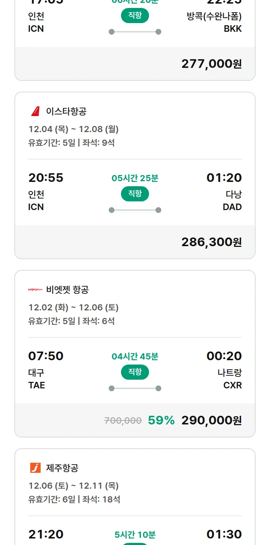270x545 pixels.
Task: Choose the 286,300원 Da Nang fare
Action: pos(211,242)
